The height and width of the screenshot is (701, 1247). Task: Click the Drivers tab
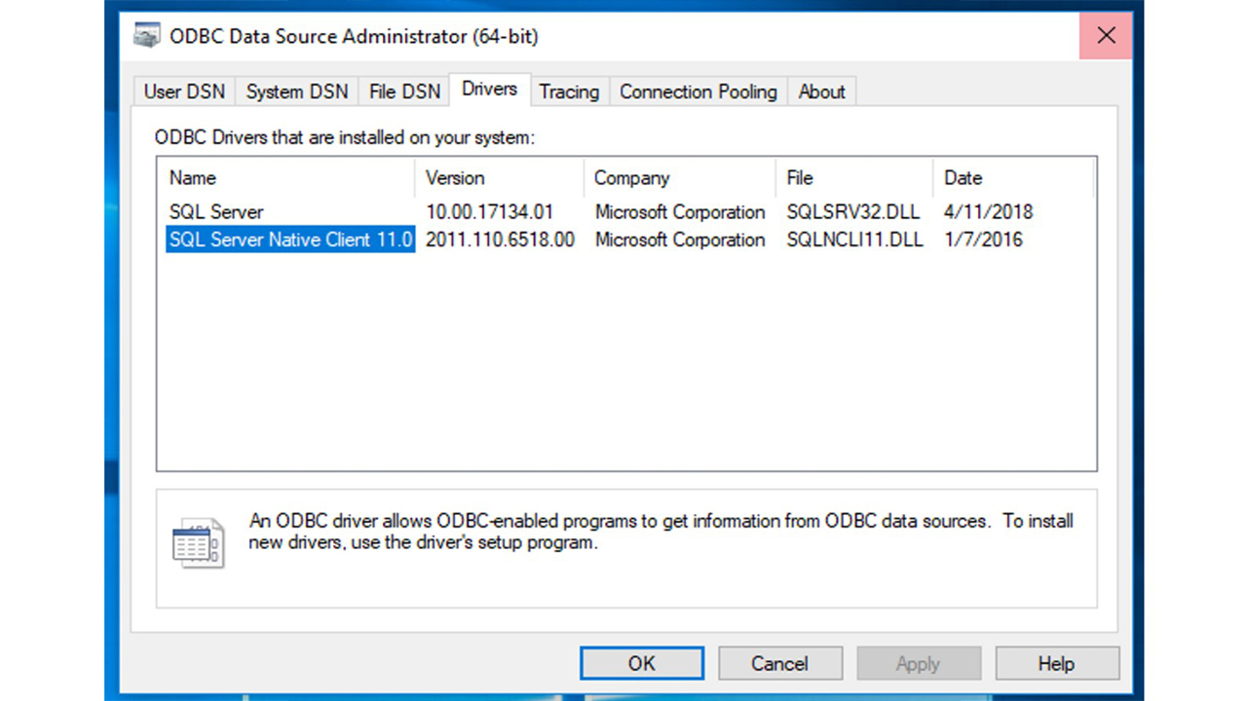click(489, 90)
